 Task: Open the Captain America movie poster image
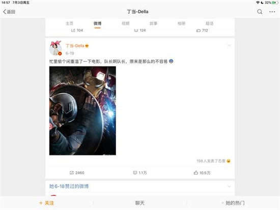(82, 111)
